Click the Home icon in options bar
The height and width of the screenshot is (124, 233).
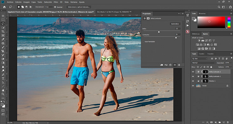4,7
